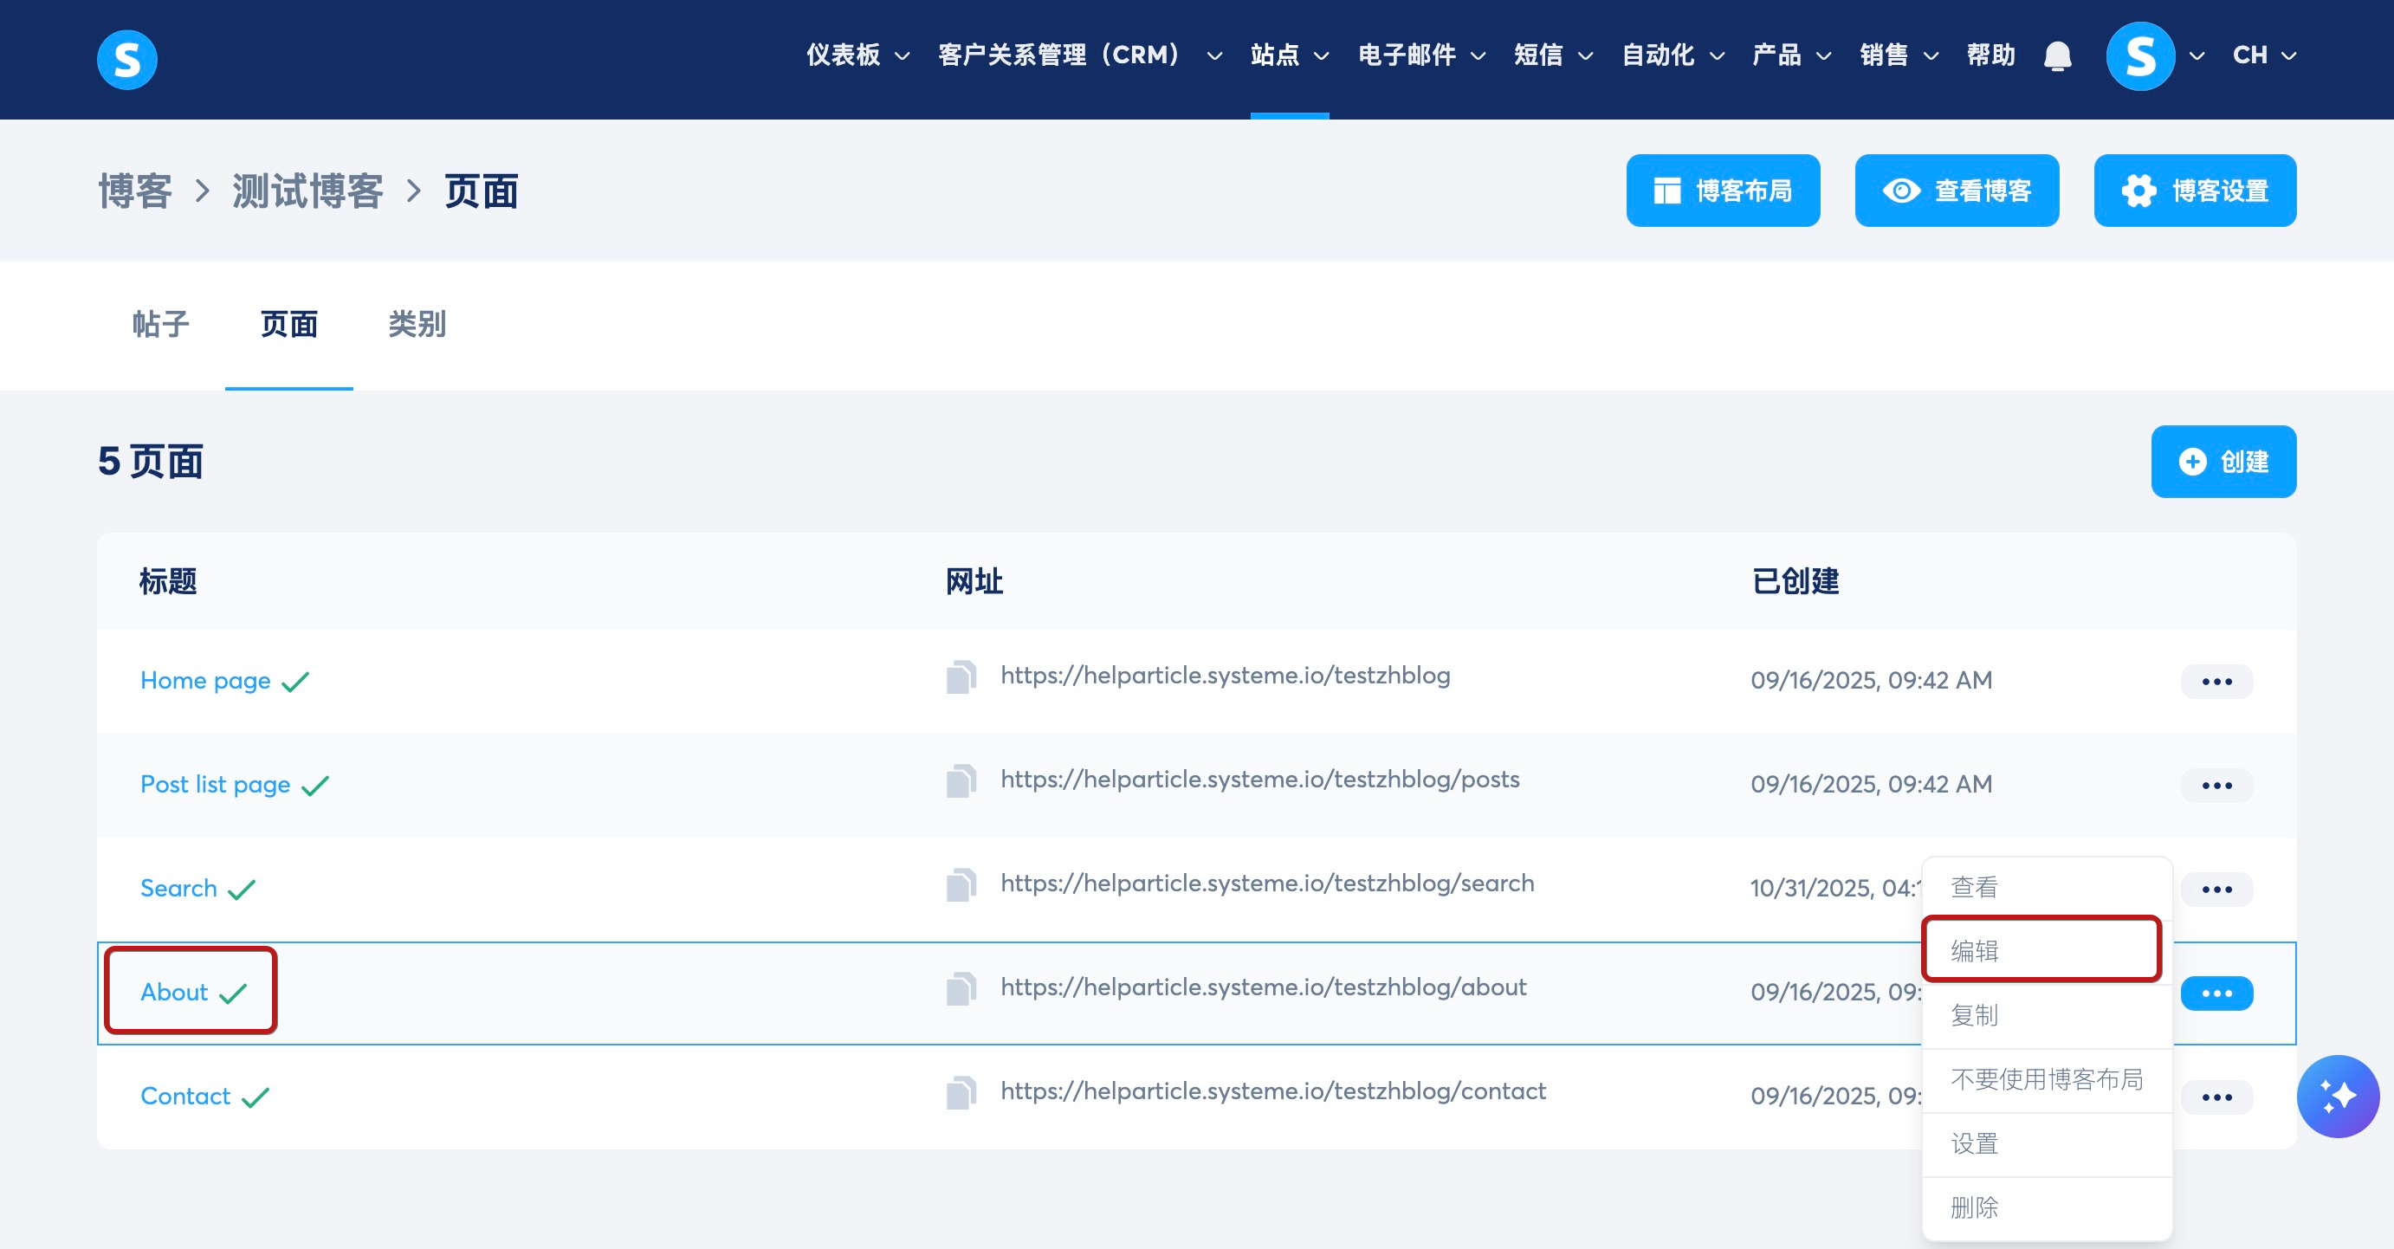Click the Systeme logo in the header
2394x1249 pixels.
click(126, 60)
